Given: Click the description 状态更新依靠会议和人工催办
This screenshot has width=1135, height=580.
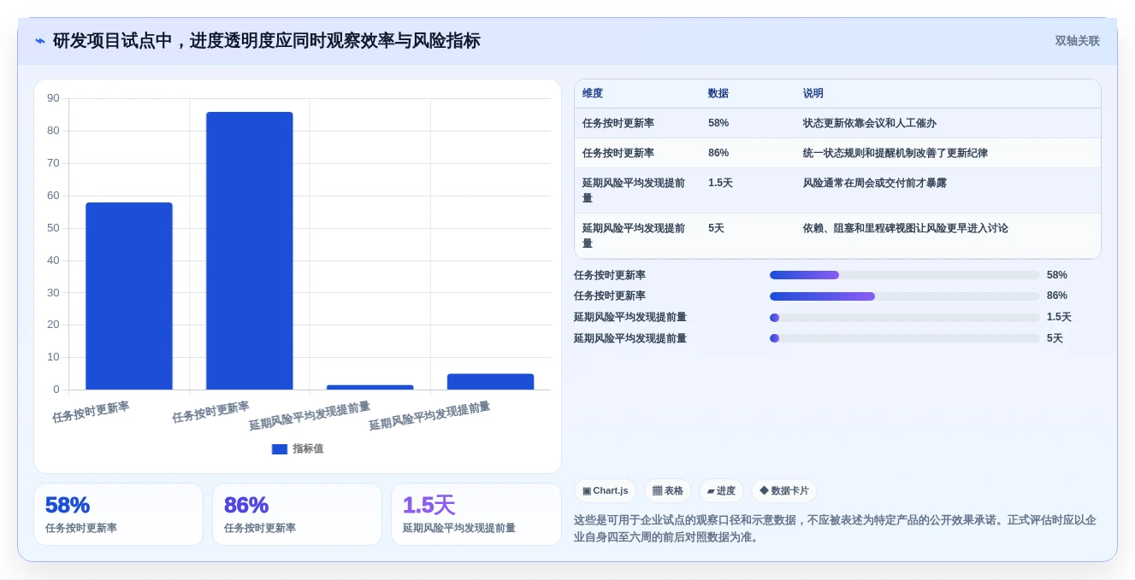Looking at the screenshot, I should point(870,123).
